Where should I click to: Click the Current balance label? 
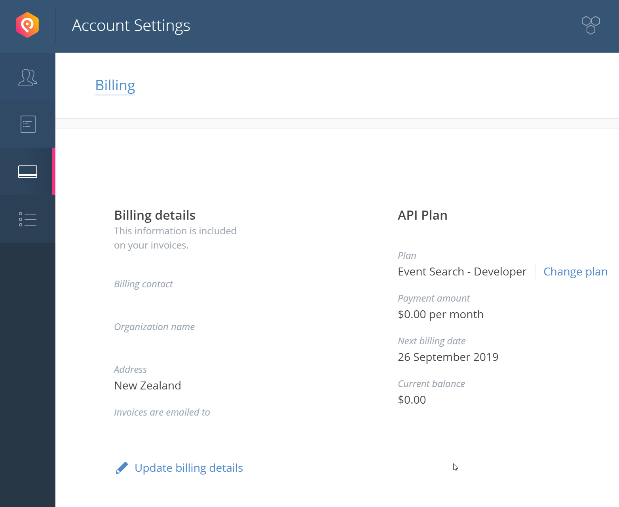[431, 384]
